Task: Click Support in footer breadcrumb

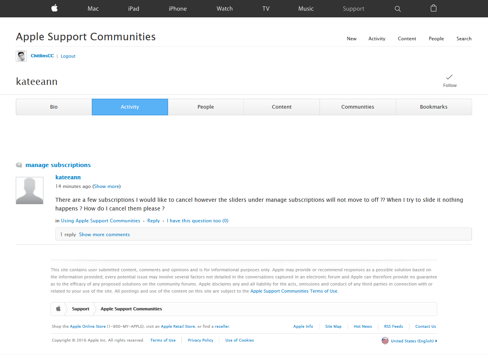Action: point(80,309)
